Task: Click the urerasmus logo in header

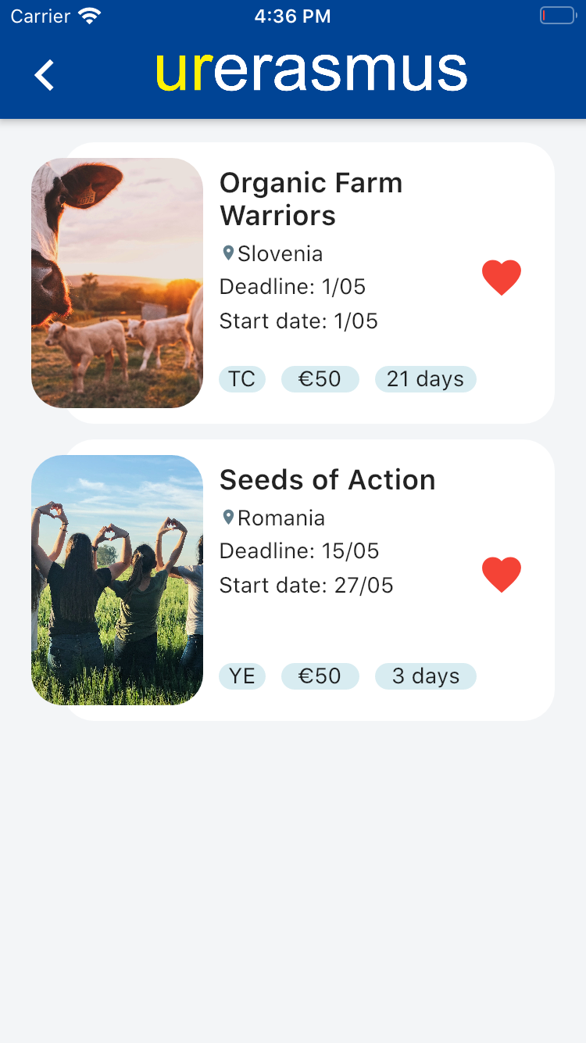Action: click(311, 72)
